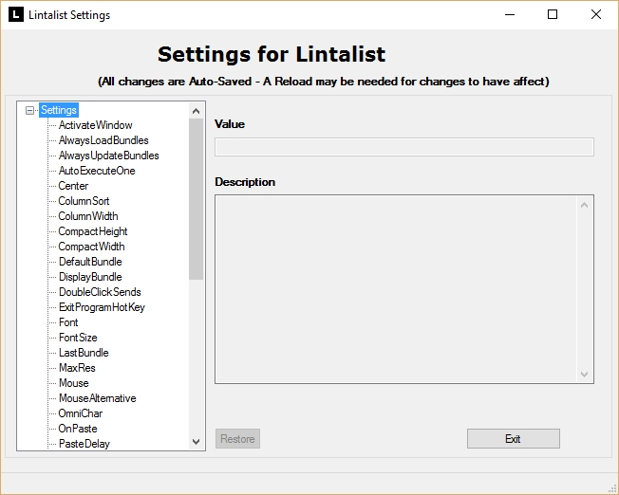
Task: Select DefaultBundle in the list
Action: click(90, 262)
